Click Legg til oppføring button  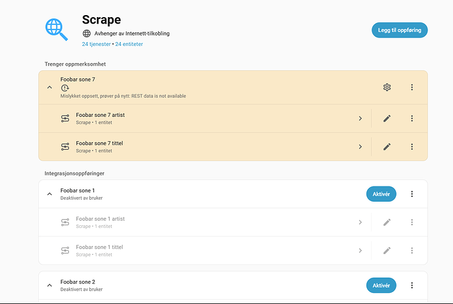tap(399, 30)
